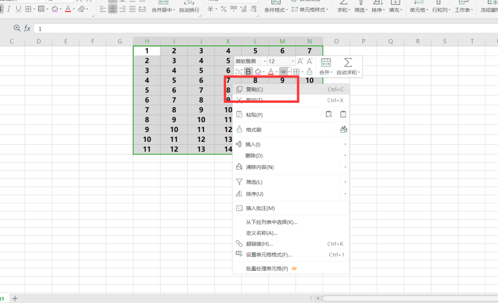Click distributed alignment icon in ribbon
Viewport: 498px width, 303px height.
[x=142, y=9]
